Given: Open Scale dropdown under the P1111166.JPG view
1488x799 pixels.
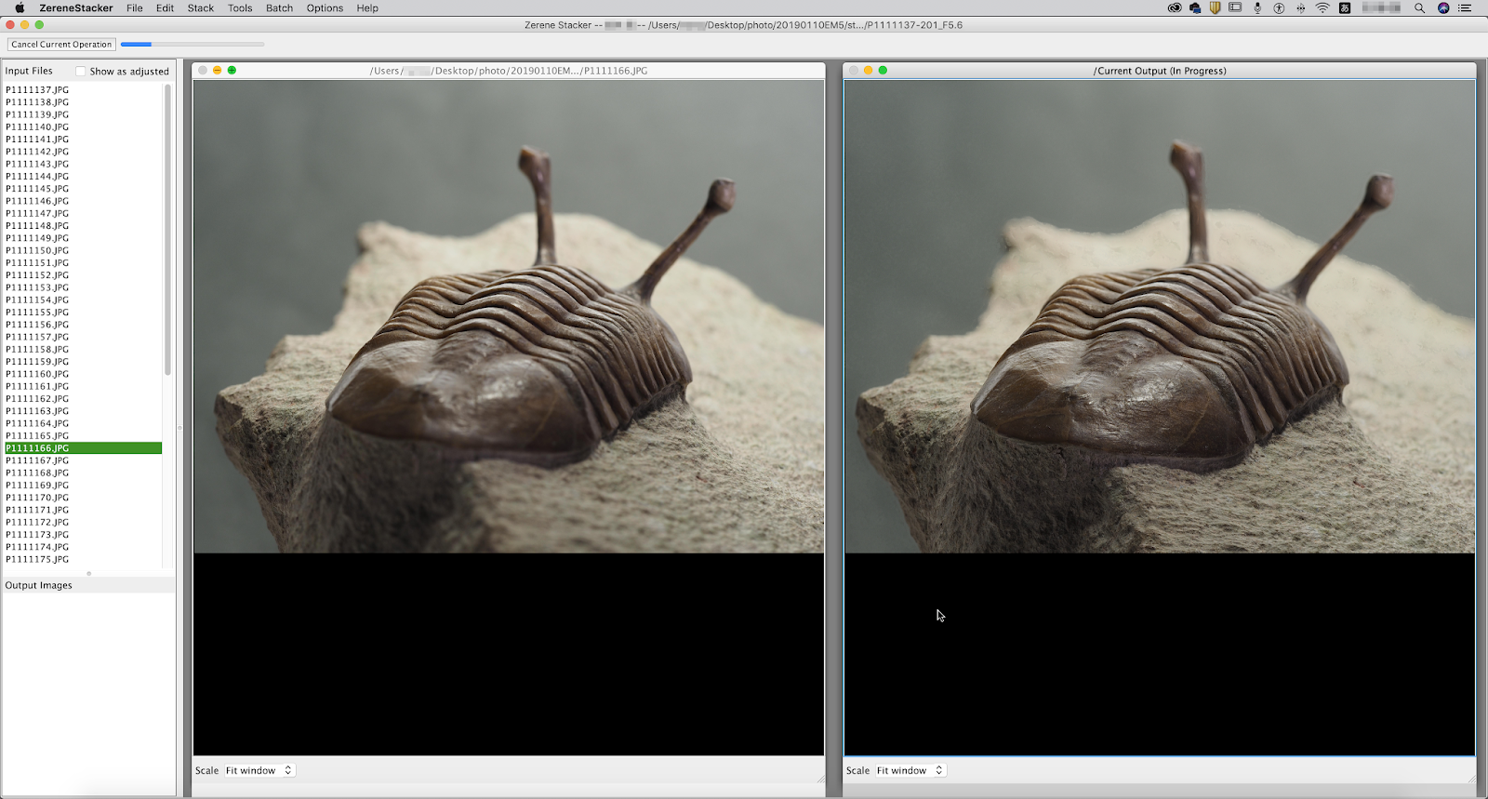Looking at the screenshot, I should [x=259, y=770].
